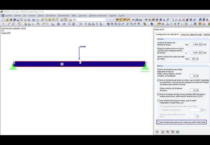Enable 'Usar división para barras con nudos' checkbox
210x145 pixels.
(x=158, y=122)
